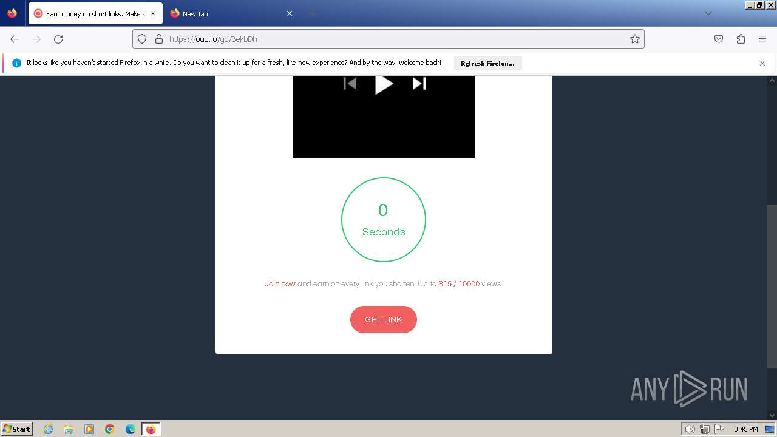Click the page vertical scrollbar thumb
777x437 pixels.
pos(772,286)
